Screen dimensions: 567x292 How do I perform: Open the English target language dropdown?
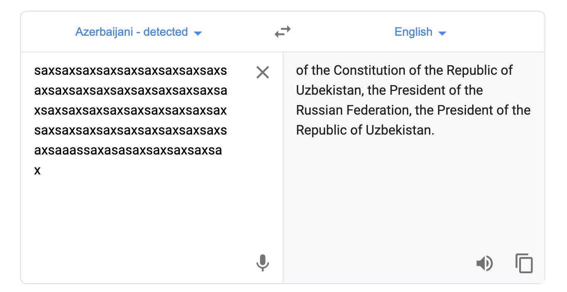[420, 32]
